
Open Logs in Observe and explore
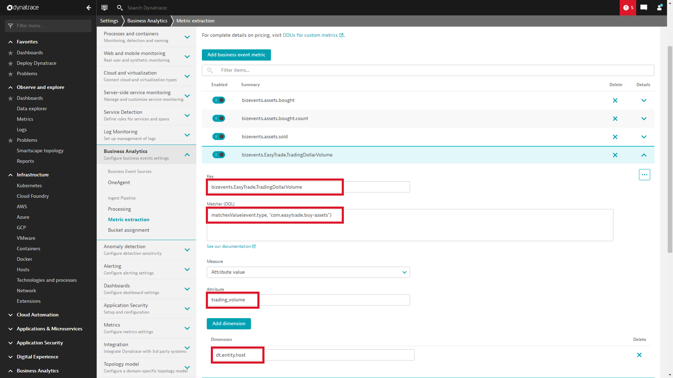[22, 130]
